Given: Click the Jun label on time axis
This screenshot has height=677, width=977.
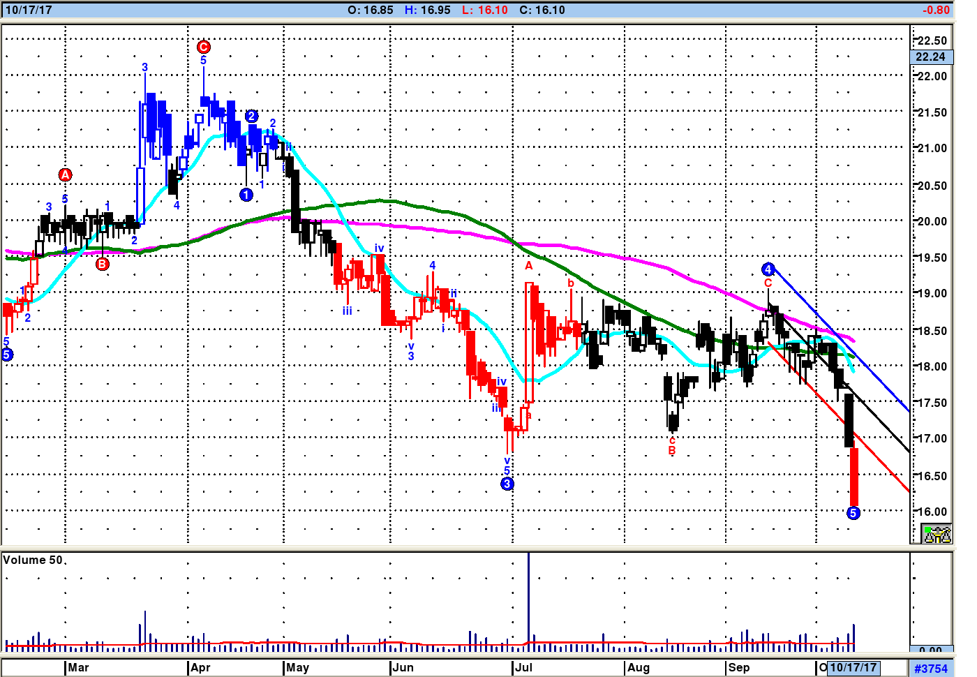Looking at the screenshot, I should [403, 667].
